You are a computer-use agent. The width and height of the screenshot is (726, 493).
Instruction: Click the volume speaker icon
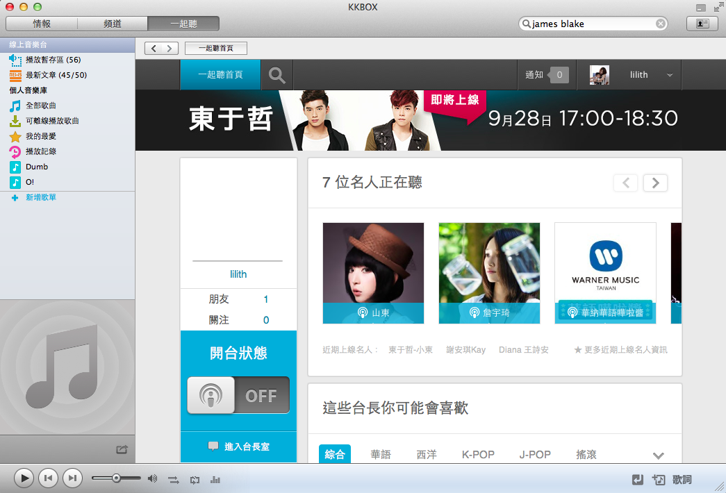click(x=152, y=478)
